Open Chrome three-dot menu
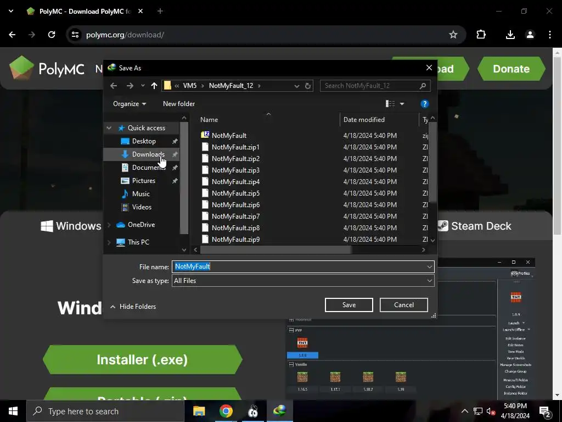The width and height of the screenshot is (562, 422). 550,35
